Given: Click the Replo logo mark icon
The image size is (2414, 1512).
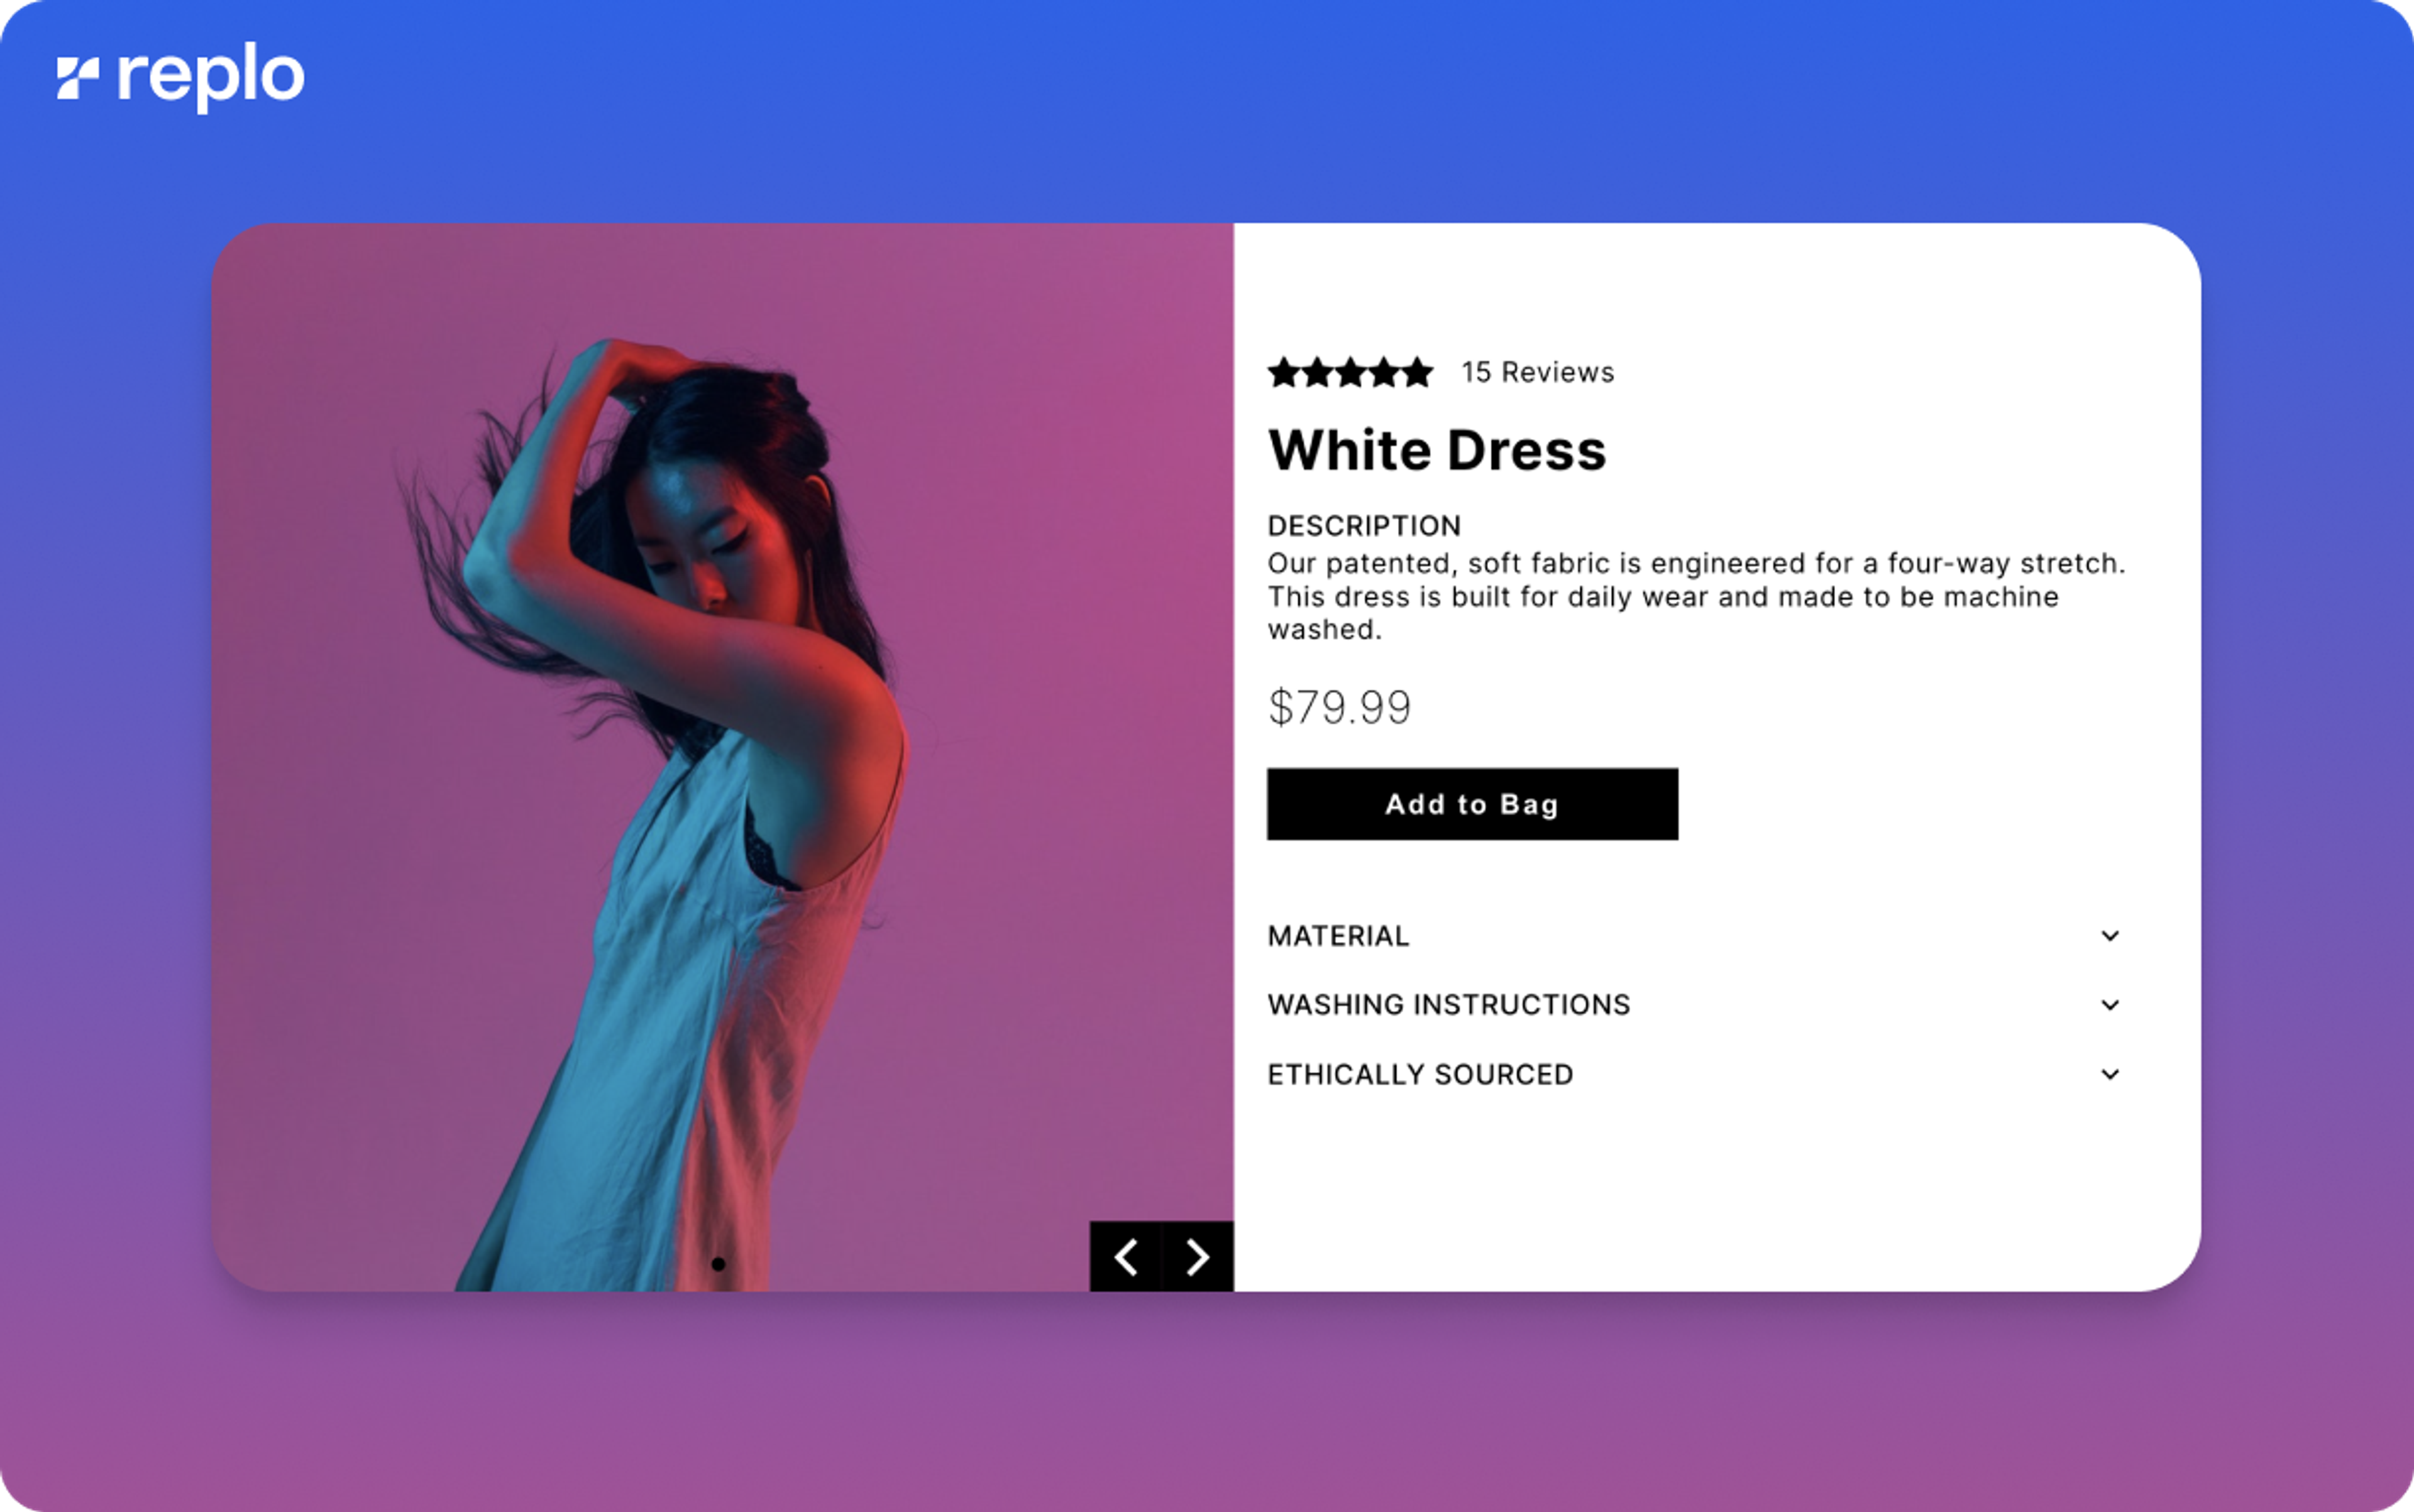Looking at the screenshot, I should [77, 78].
